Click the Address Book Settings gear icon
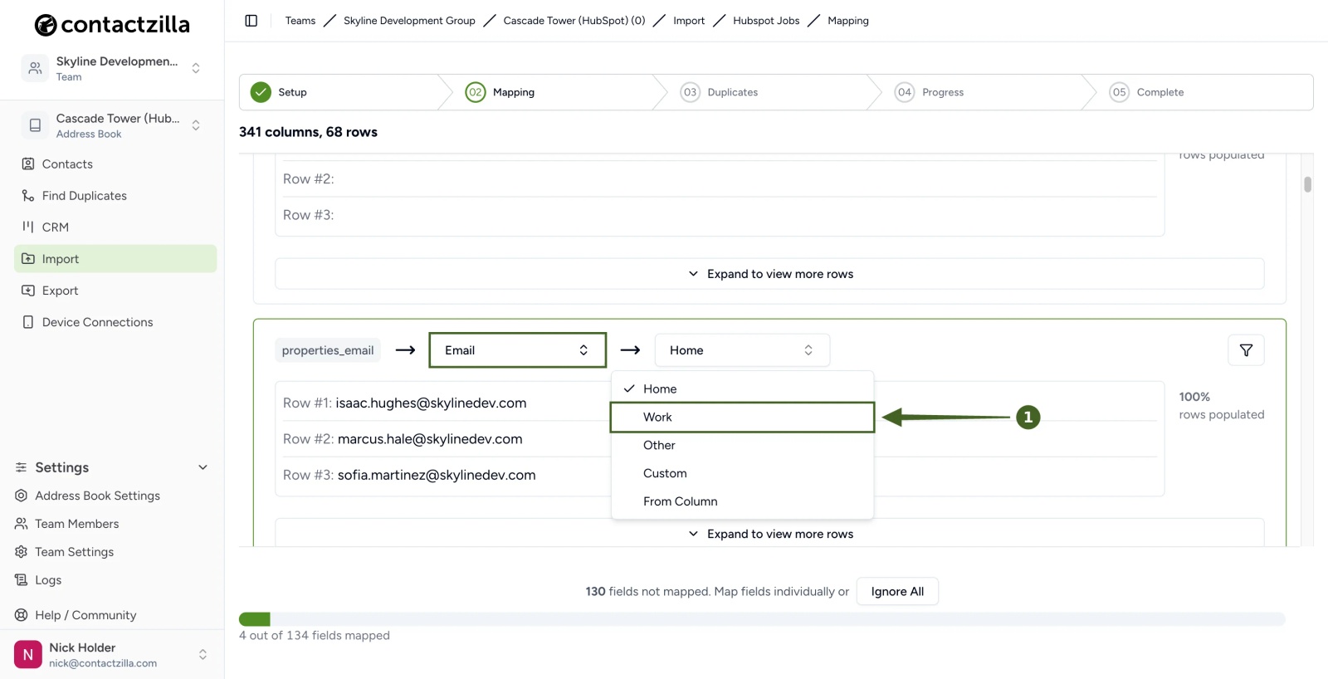The width and height of the screenshot is (1328, 679). (22, 496)
